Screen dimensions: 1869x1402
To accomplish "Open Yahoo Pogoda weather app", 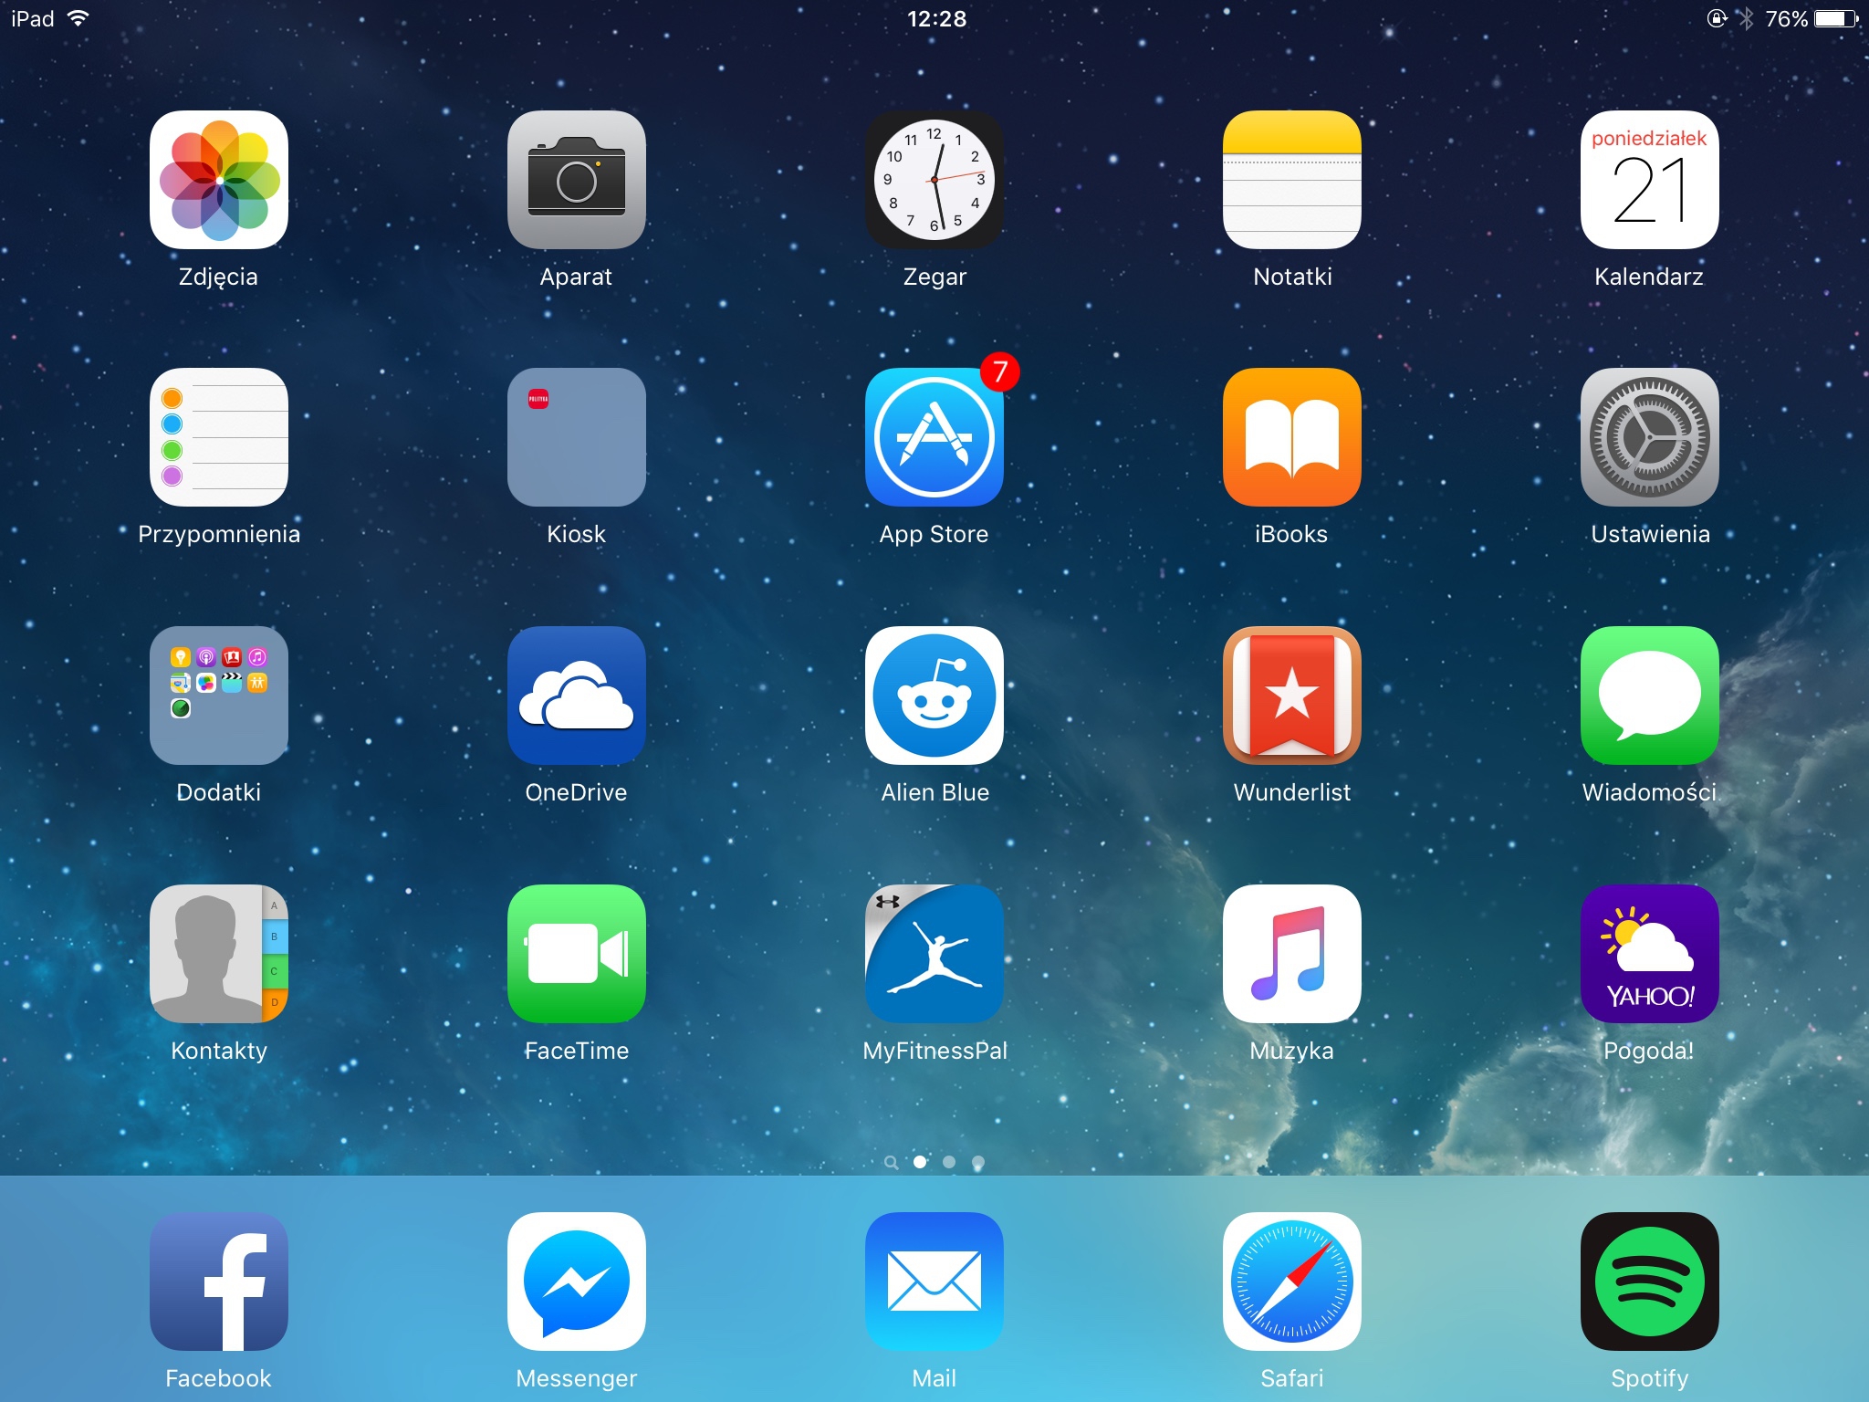I will (1649, 953).
